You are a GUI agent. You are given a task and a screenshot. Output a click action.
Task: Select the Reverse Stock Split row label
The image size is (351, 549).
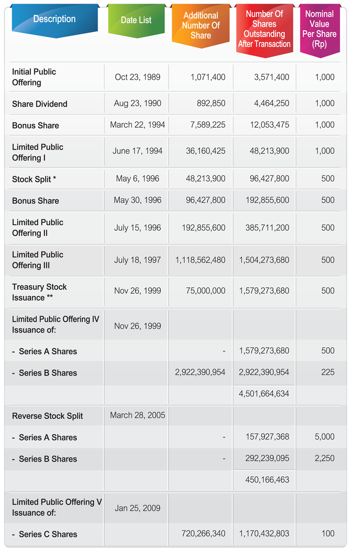(47, 416)
